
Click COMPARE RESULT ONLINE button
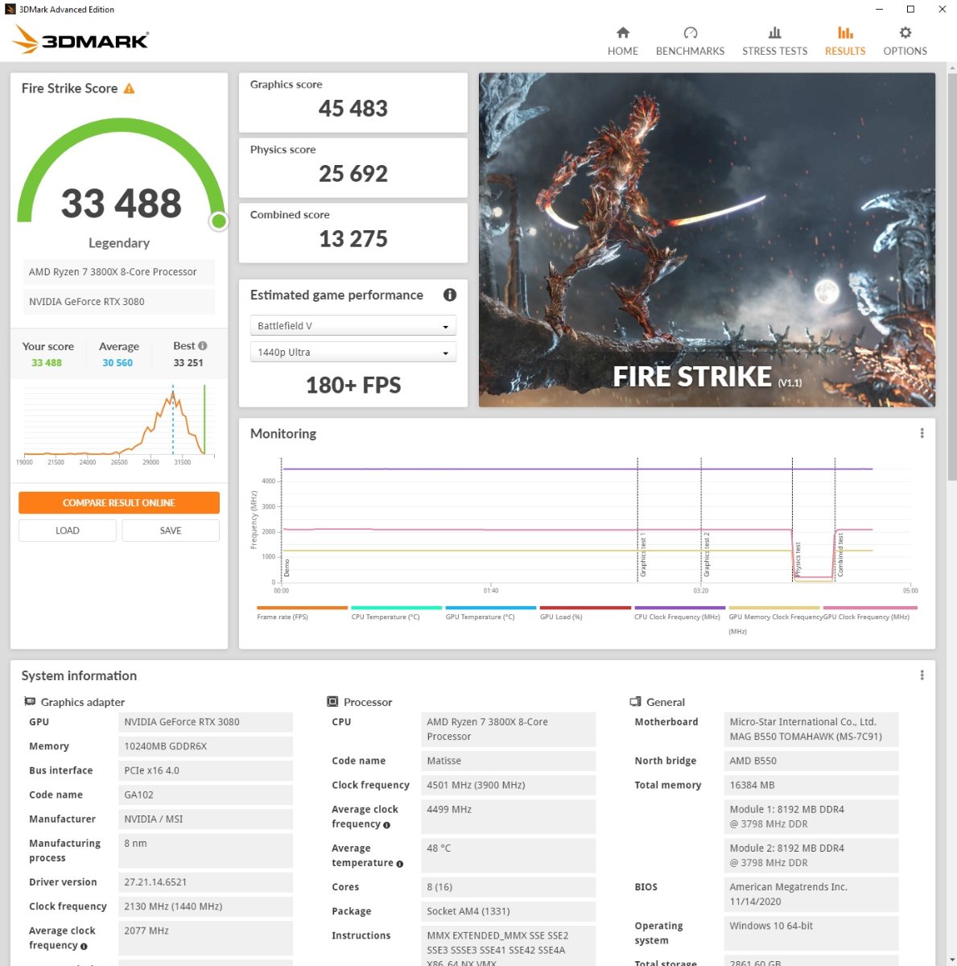pos(119,502)
